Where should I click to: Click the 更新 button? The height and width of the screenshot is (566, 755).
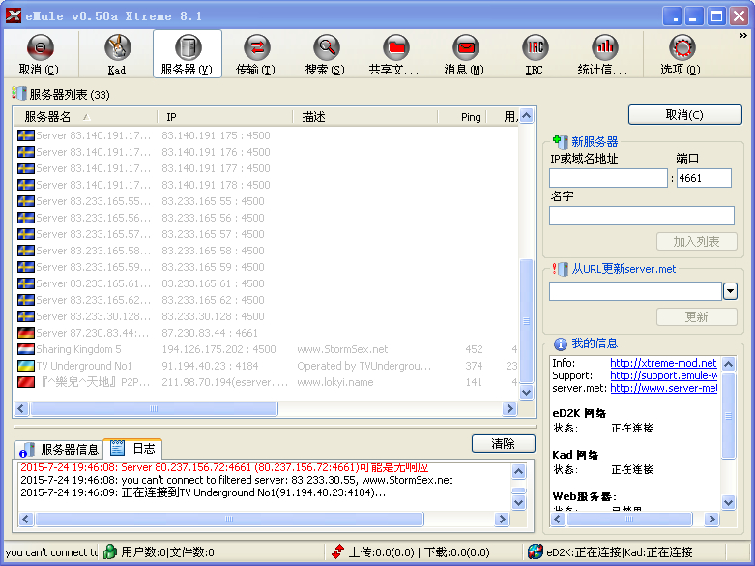[x=696, y=316]
